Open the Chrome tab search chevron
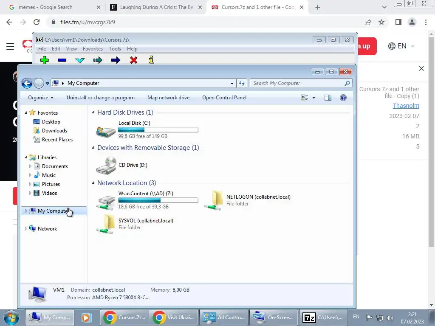 click(384, 7)
